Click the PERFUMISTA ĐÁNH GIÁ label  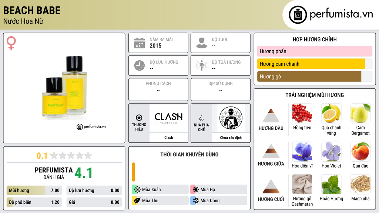[54, 173]
